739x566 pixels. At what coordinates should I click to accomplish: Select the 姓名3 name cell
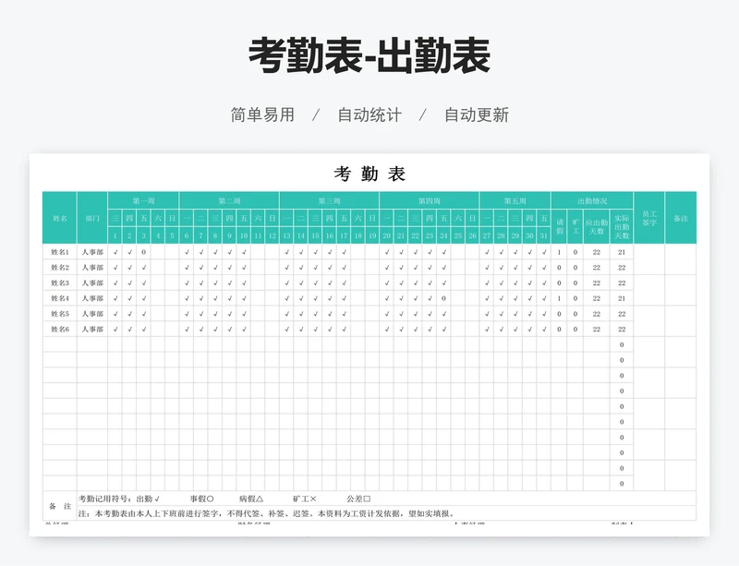[x=60, y=283]
